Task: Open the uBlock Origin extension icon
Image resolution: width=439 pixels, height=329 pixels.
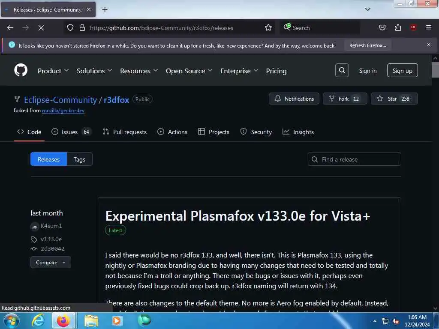Action: [x=413, y=27]
